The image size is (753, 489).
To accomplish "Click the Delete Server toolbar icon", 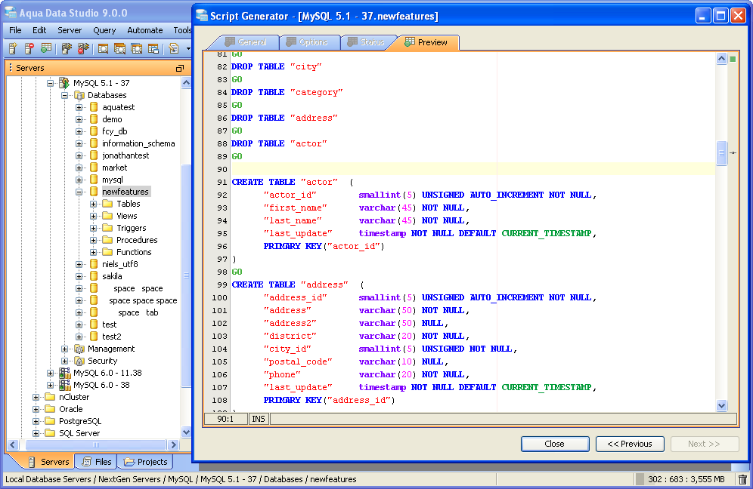I will [x=29, y=48].
